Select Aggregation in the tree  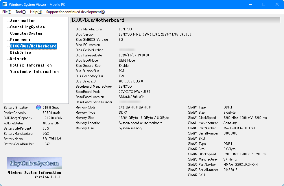[23, 21]
